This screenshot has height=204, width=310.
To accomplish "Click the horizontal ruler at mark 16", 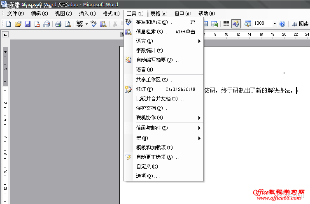I will pyautogui.click(x=261, y=35).
